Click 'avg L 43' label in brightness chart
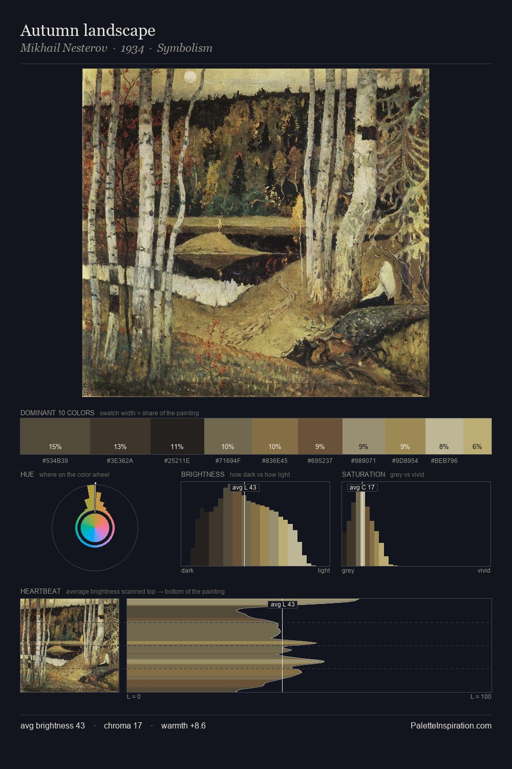 244,488
